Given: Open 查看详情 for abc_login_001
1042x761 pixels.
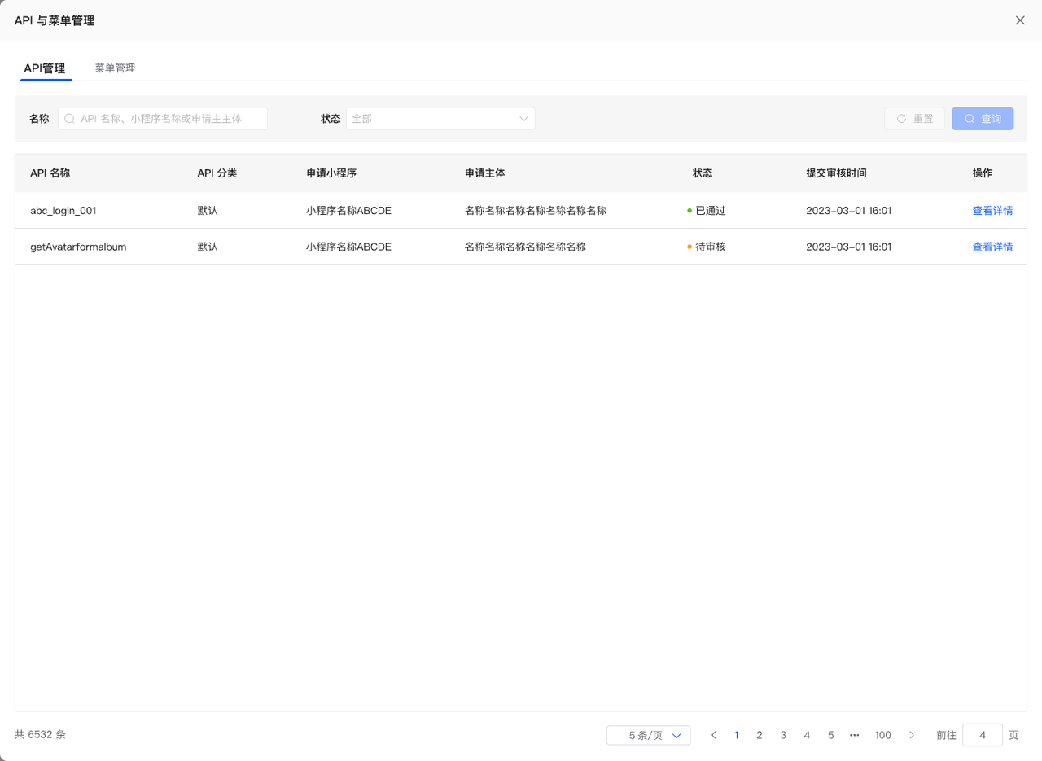Looking at the screenshot, I should [x=992, y=211].
